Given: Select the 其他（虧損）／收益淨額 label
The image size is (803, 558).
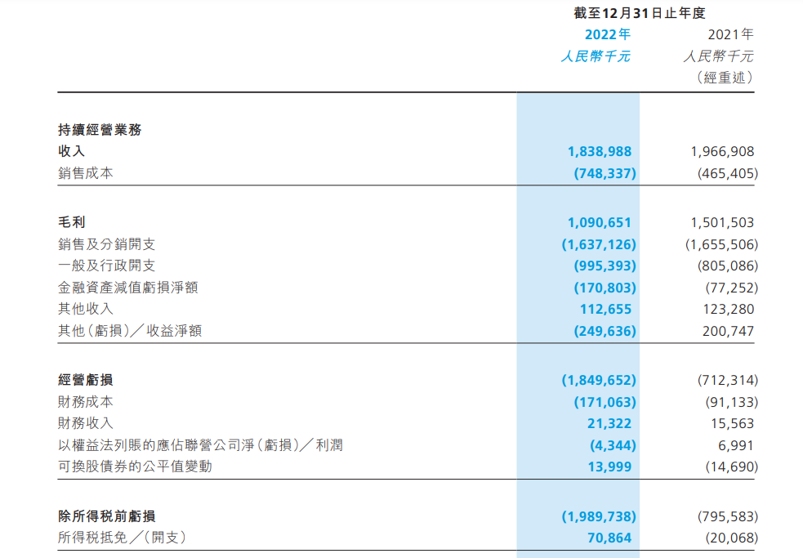Looking at the screenshot, I should (x=130, y=331).
